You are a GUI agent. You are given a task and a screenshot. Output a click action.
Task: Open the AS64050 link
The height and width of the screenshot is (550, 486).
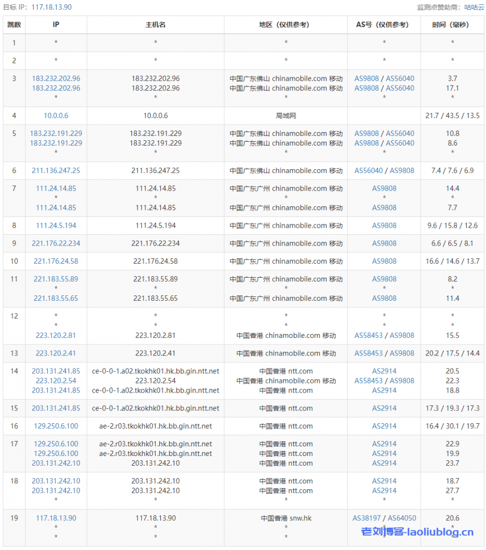402,518
